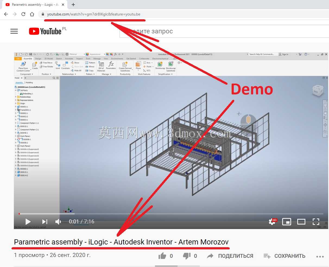Open a new browser tab
Viewport: 329px width, 267px height.
[73, 5]
